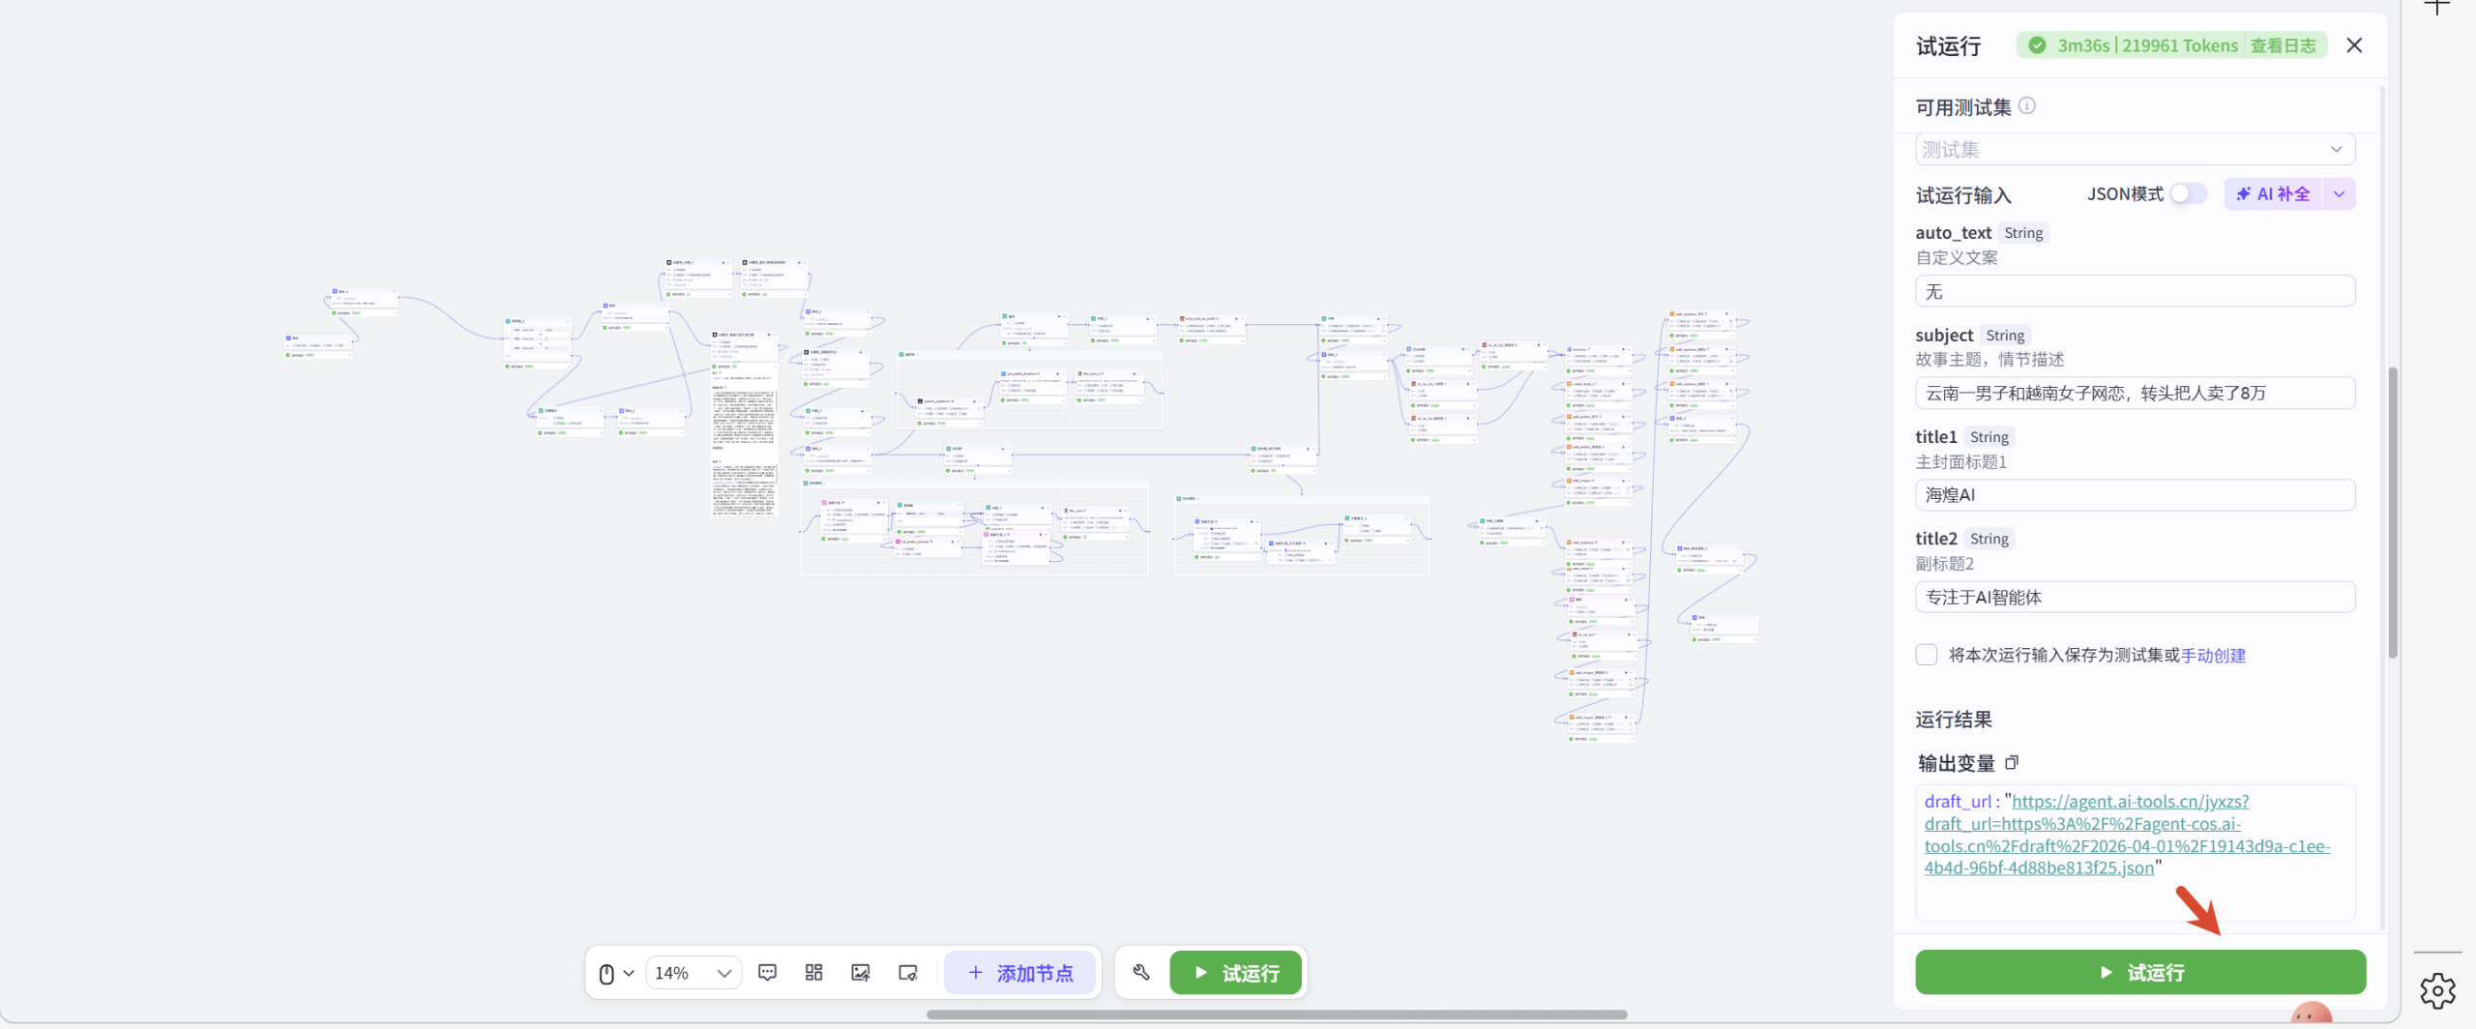
Task: Click the subject input field
Action: (2135, 394)
